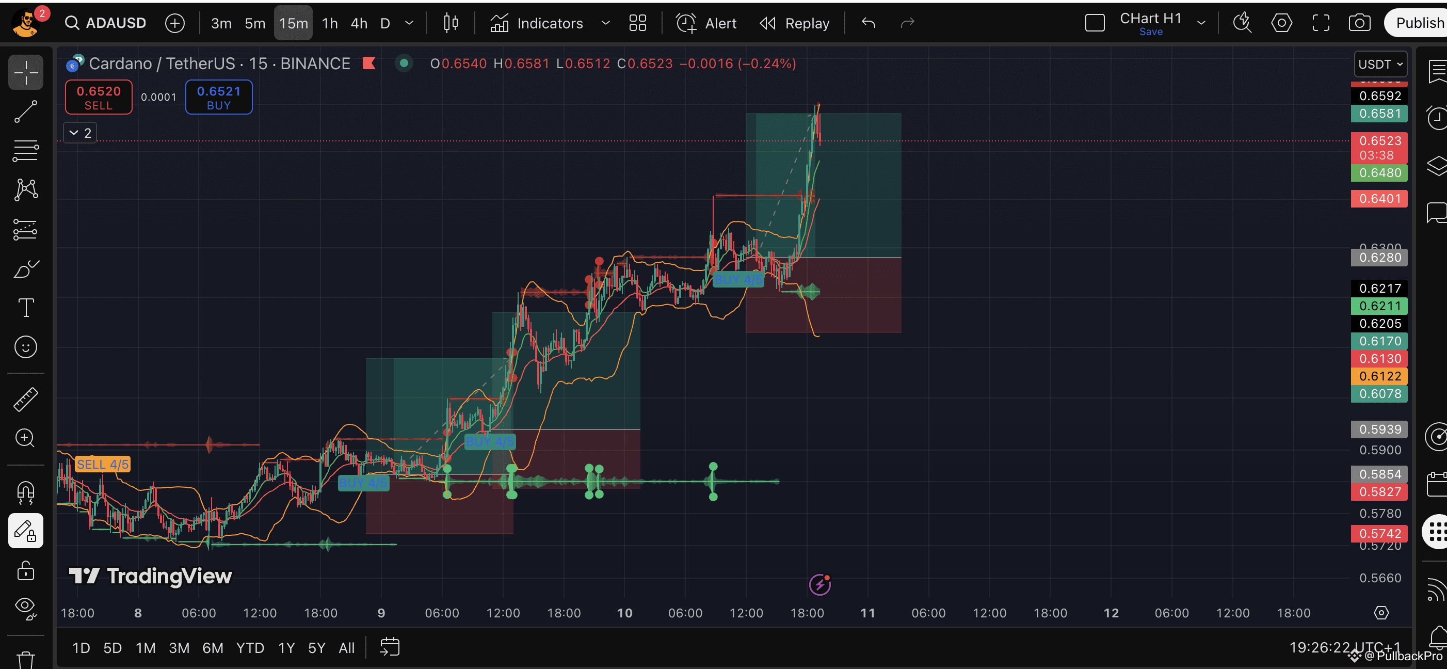Open the USDT currency dropdown
Image resolution: width=1447 pixels, height=669 pixels.
pos(1380,64)
